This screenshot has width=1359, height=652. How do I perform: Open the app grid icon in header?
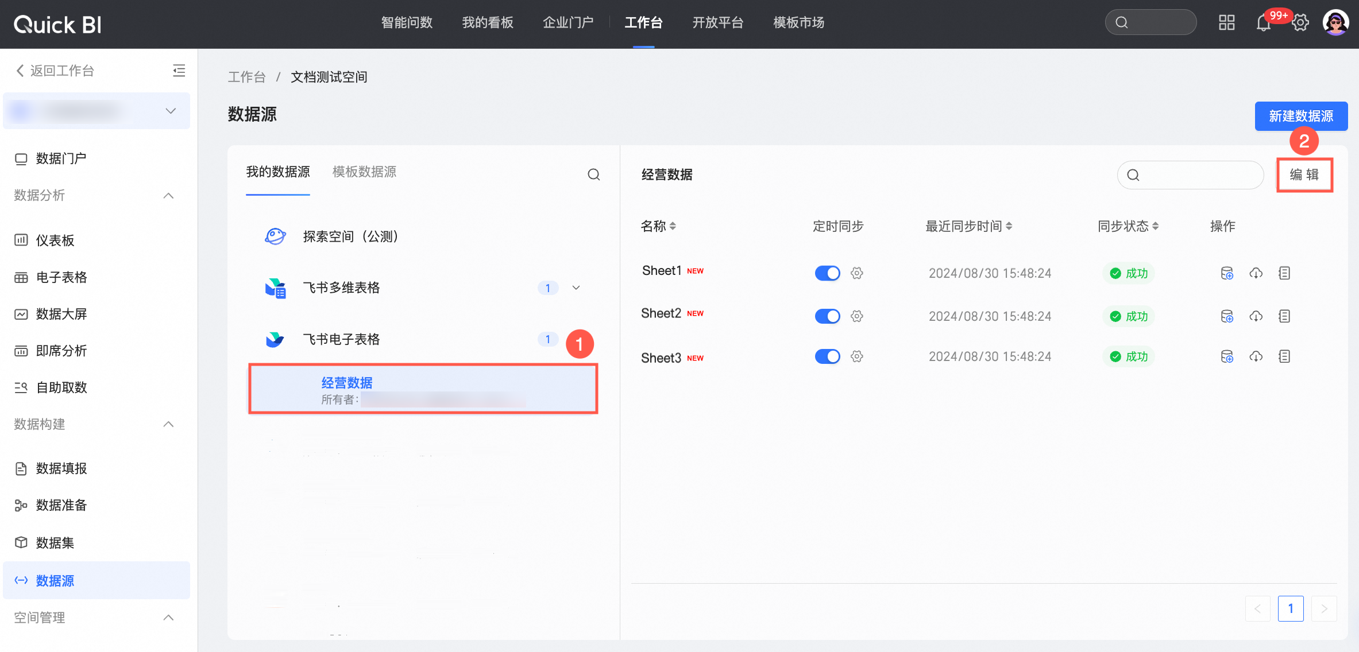point(1226,22)
